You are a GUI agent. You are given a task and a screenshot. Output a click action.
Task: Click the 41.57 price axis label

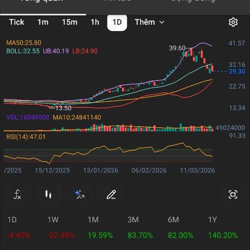coord(237,43)
